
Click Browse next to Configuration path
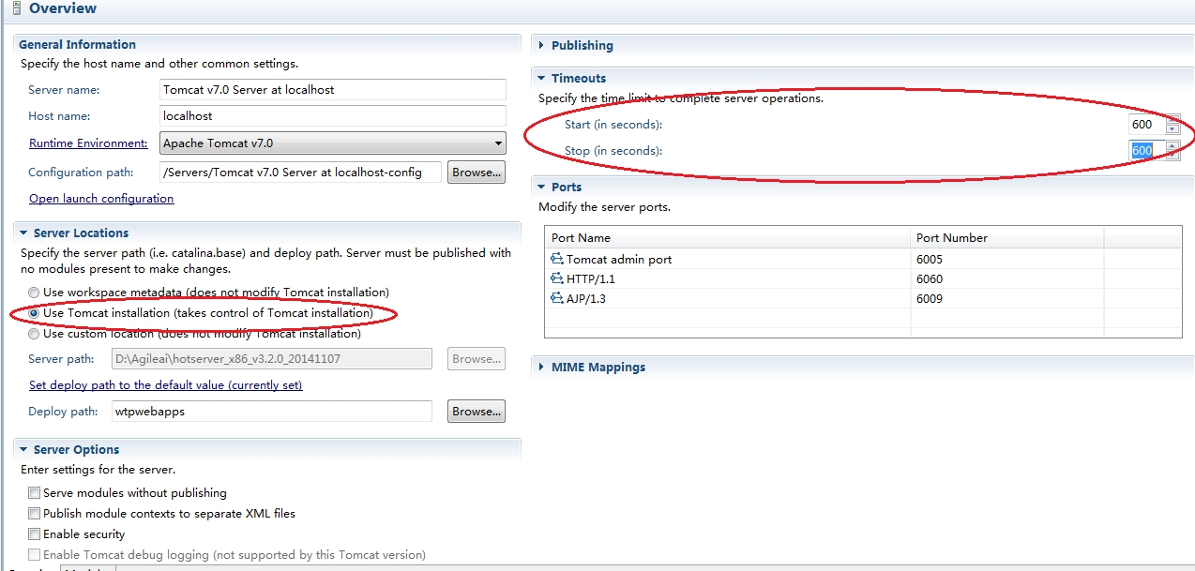coord(476,173)
